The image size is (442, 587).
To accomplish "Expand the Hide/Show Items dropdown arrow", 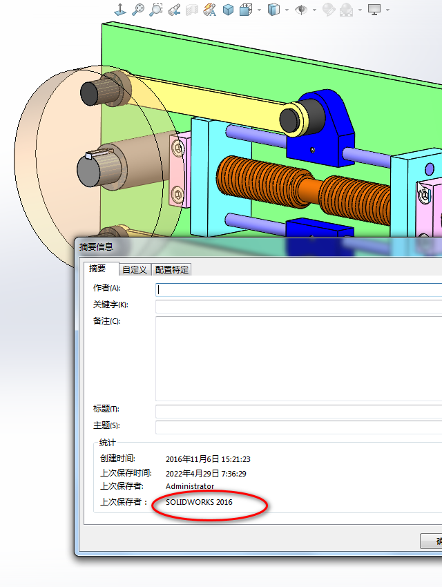I will 314,10.
